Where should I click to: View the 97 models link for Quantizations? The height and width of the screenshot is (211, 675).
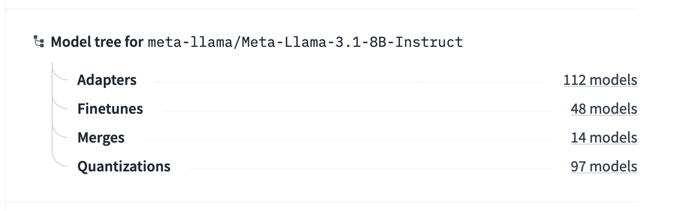tap(604, 167)
